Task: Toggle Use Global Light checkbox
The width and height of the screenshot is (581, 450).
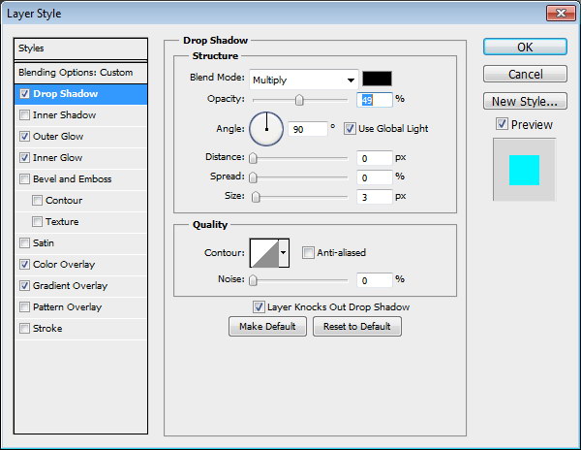Action: [x=350, y=128]
